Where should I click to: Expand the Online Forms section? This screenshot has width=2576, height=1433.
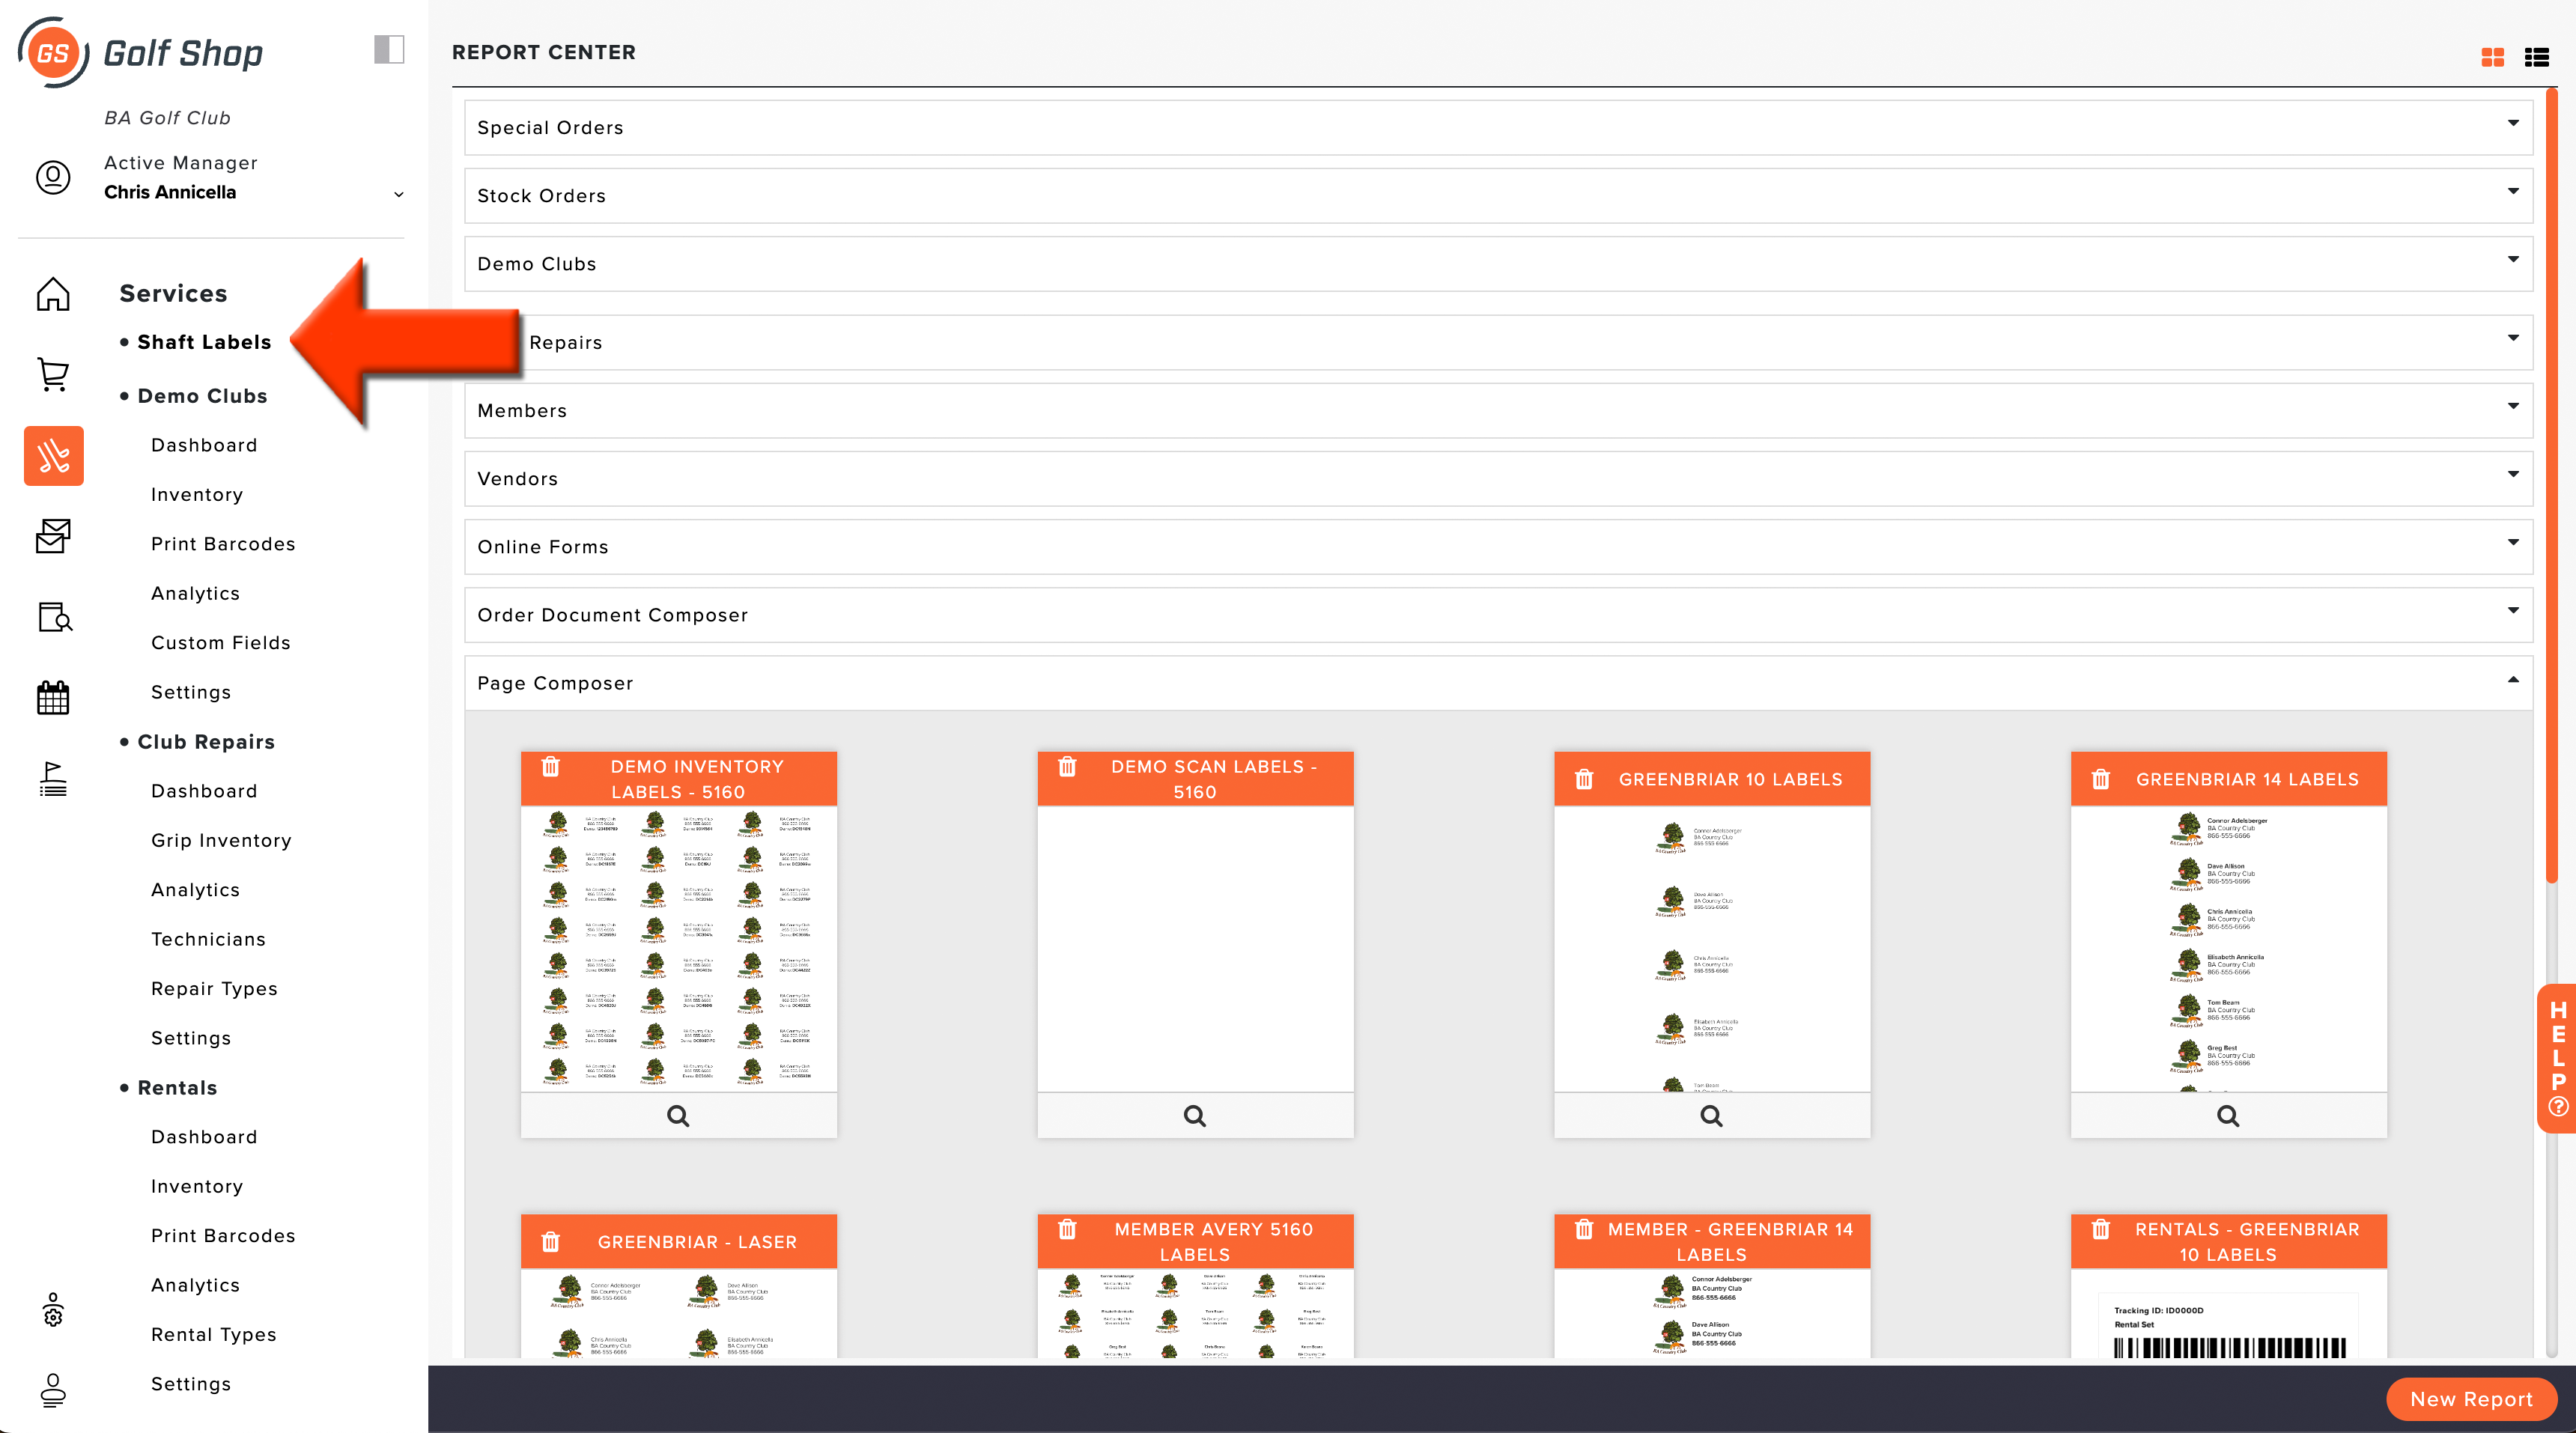(1498, 546)
